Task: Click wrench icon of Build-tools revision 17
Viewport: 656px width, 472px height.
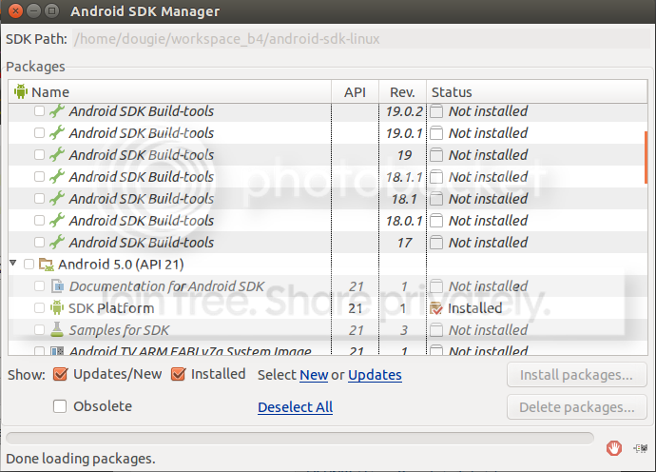Action: pyautogui.click(x=57, y=243)
